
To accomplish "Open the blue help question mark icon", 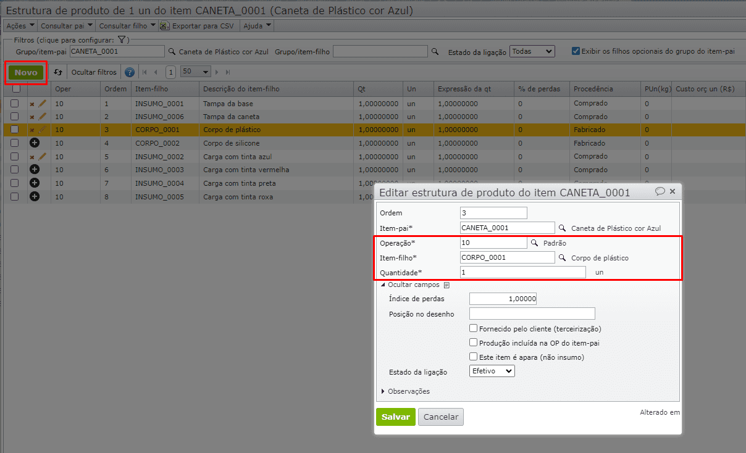I will click(129, 72).
